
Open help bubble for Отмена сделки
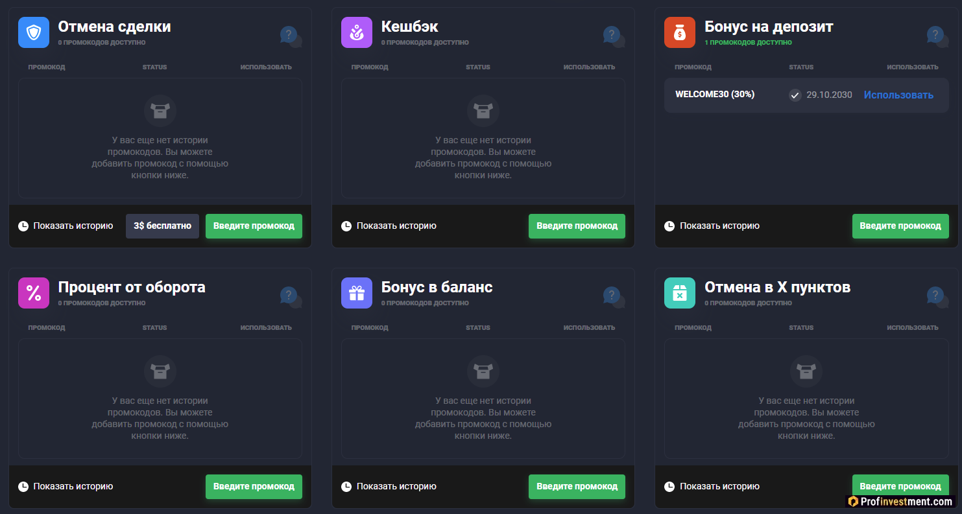pos(289,35)
